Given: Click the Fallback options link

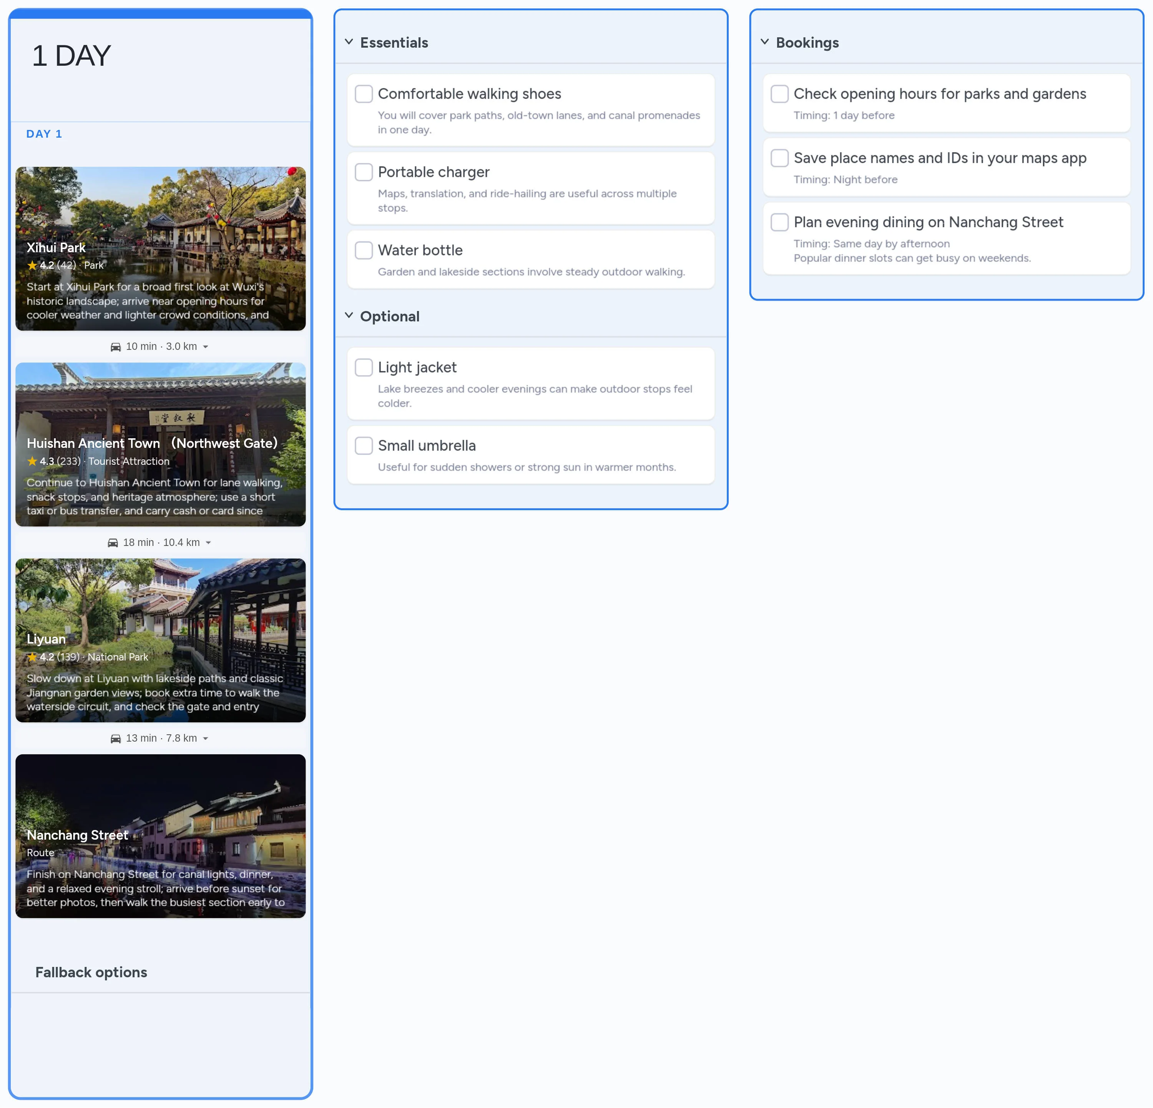Looking at the screenshot, I should coord(91,972).
